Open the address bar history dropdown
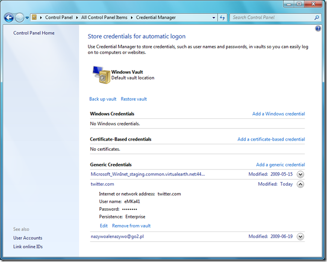 pyautogui.click(x=214, y=18)
